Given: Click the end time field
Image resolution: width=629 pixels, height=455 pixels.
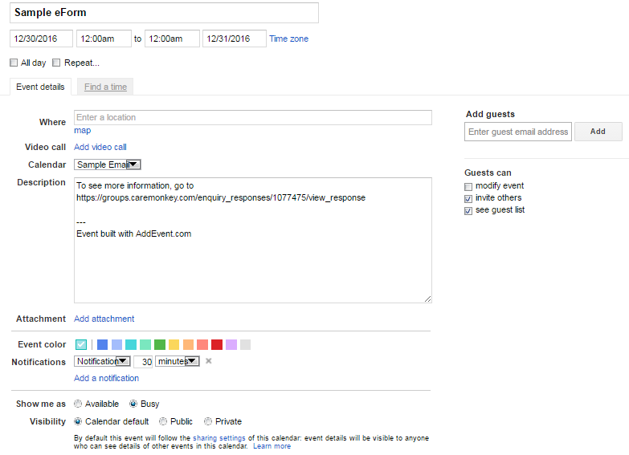Looking at the screenshot, I should click(x=172, y=39).
